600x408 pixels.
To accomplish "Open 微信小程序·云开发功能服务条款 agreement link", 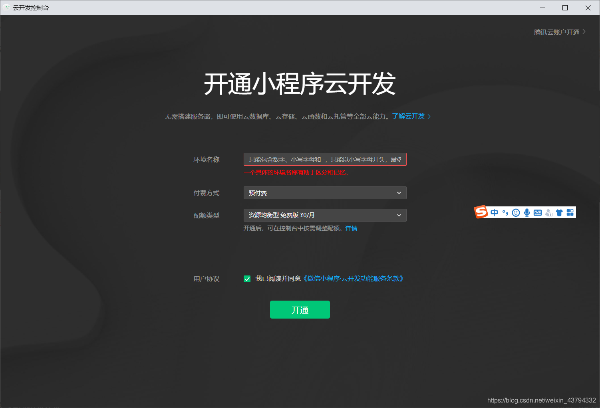I will tap(354, 279).
